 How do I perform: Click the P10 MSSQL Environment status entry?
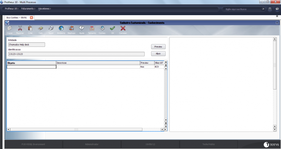tap(33, 144)
